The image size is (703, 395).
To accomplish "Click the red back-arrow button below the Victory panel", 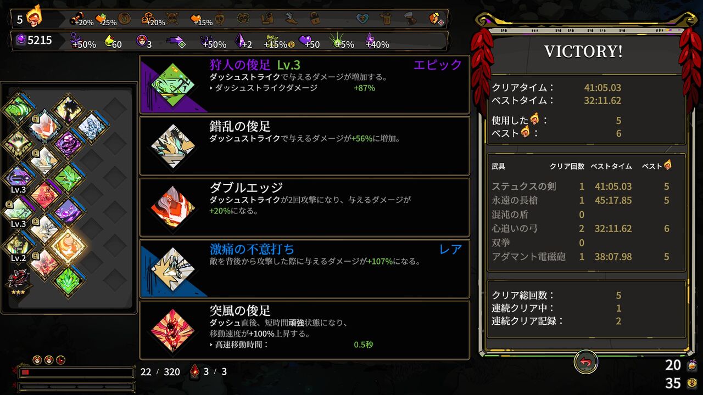I will point(586,362).
